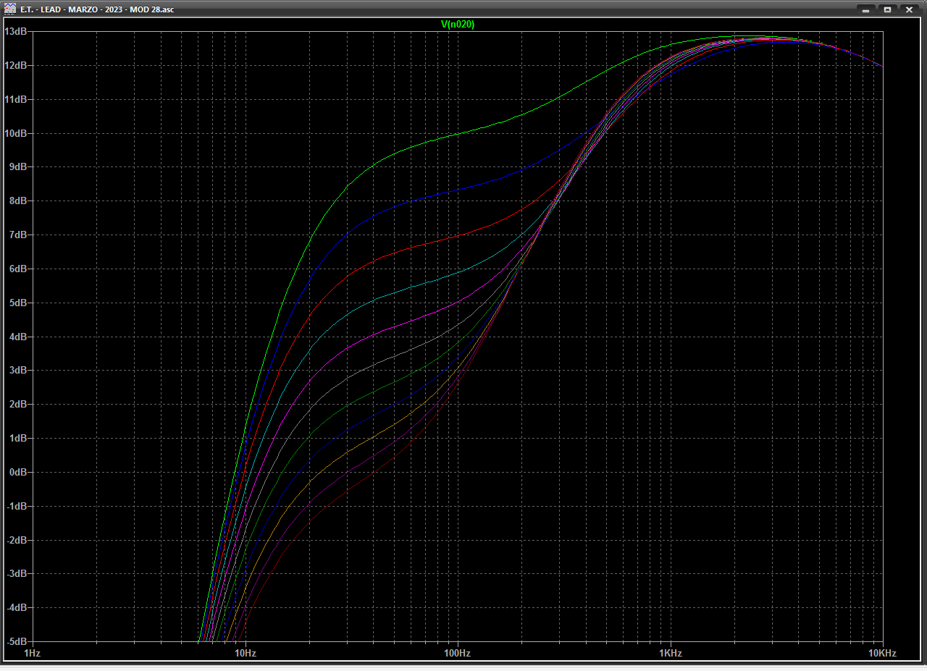Click the 13dB label on vertical axis
The image size is (927, 671).
pyautogui.click(x=16, y=32)
